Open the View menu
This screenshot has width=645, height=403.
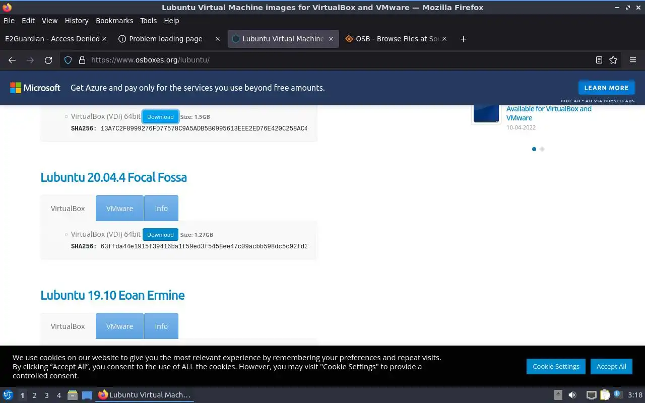click(x=49, y=21)
